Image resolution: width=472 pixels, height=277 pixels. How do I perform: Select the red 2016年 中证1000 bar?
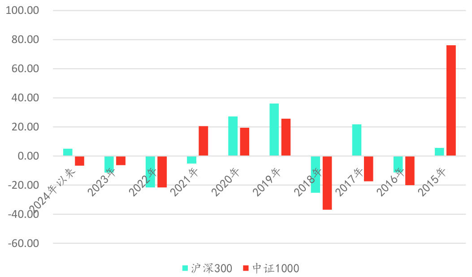pos(410,171)
